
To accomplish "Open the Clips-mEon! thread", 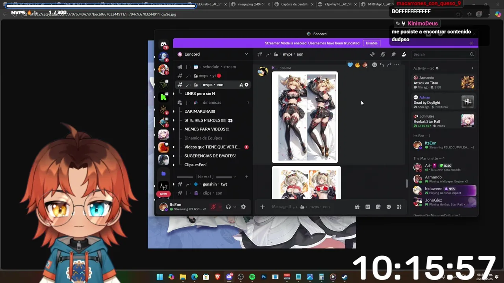I will 195,165.
